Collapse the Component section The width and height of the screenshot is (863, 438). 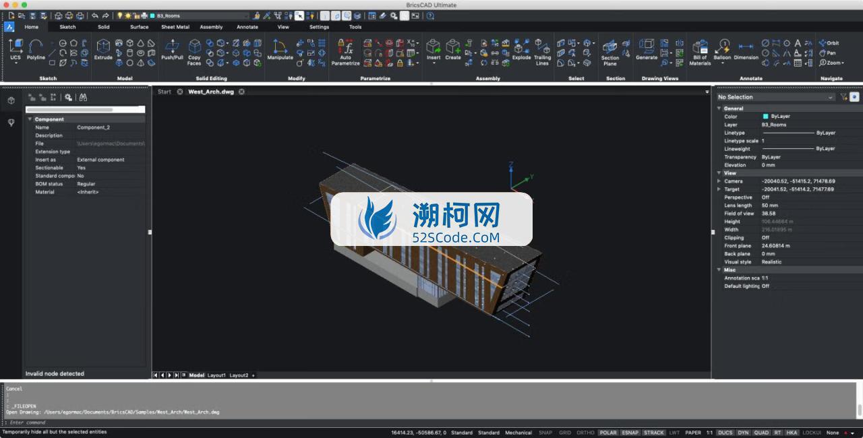pos(30,119)
